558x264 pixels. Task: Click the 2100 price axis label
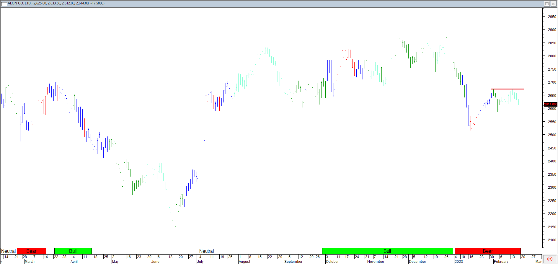[x=552, y=240]
